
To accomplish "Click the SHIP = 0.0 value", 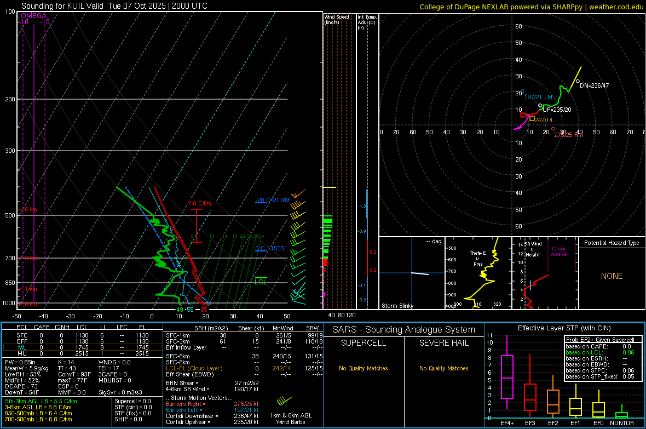I will [x=128, y=419].
